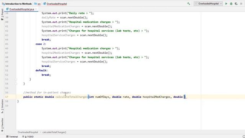Click the comment '//method for in-patient charges'
The width and height of the screenshot is (245, 138).
click(47, 92)
